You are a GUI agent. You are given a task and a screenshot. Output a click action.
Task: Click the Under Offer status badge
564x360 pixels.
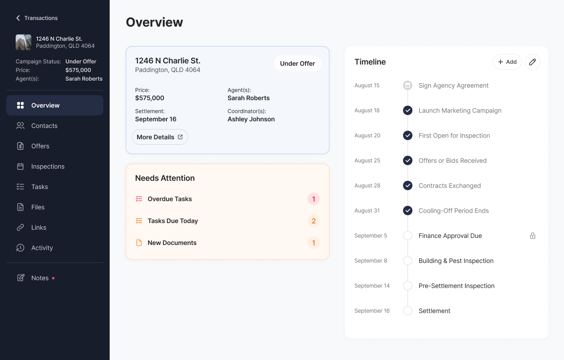tap(297, 63)
